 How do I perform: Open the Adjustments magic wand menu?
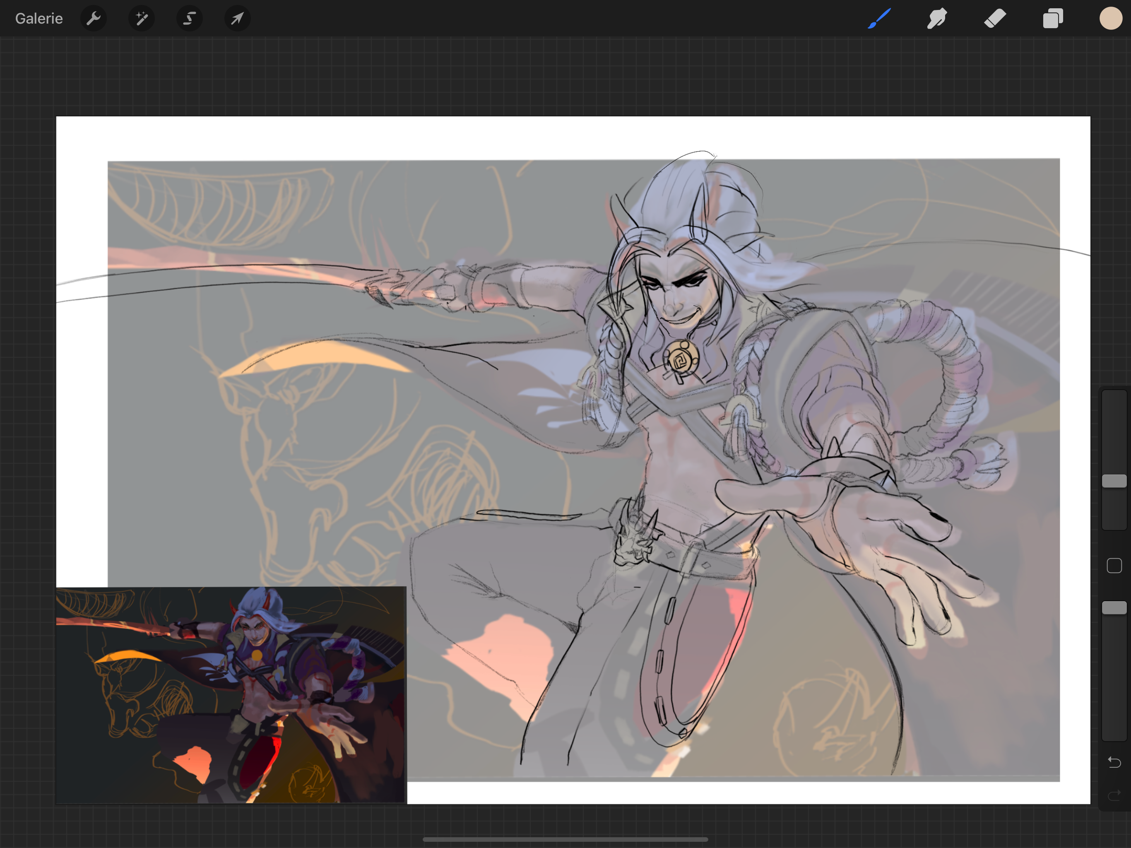(142, 19)
